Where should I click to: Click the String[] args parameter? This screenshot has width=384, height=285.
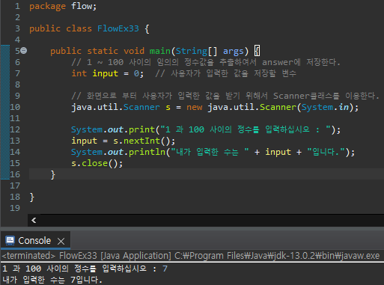click(210, 51)
